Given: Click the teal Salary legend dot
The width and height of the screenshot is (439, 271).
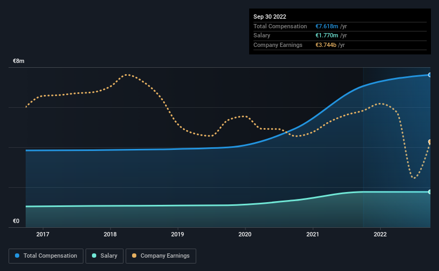Looking at the screenshot, I should 94,256.
